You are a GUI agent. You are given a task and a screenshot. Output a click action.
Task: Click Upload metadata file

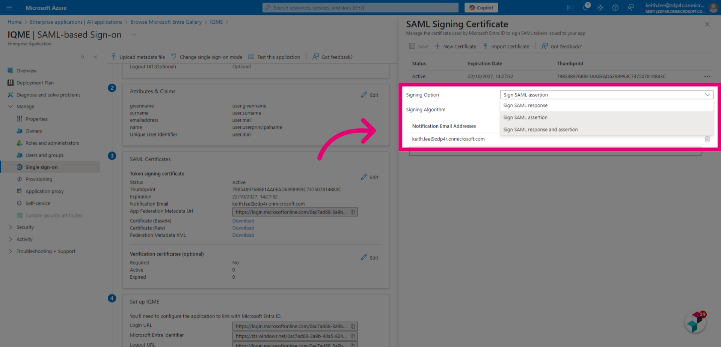138,57
